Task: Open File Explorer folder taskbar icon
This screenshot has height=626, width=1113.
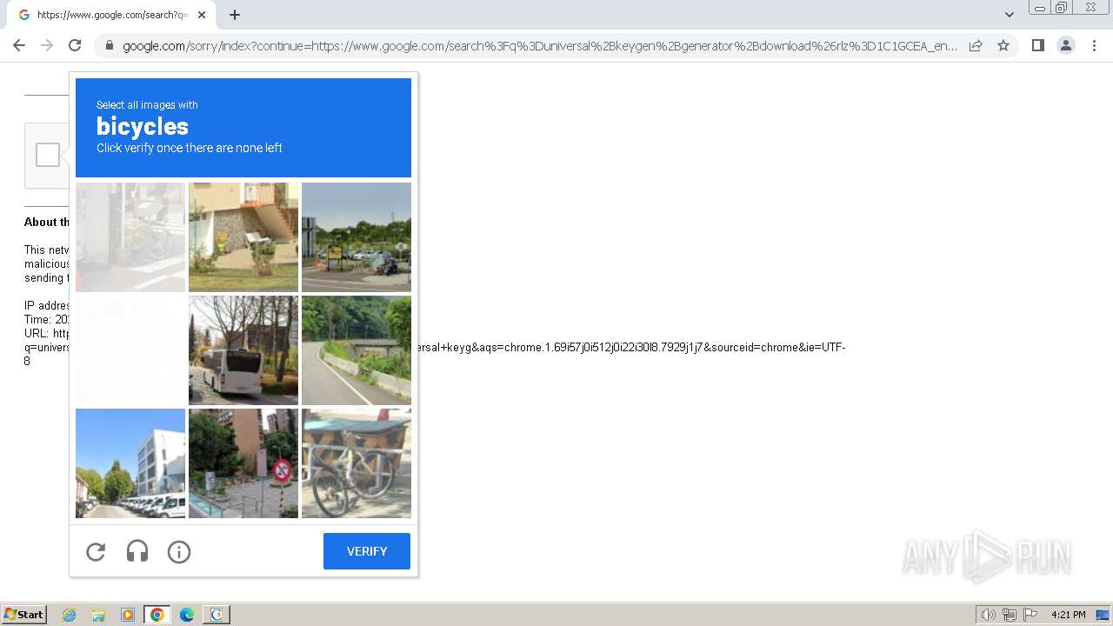Action: (98, 615)
